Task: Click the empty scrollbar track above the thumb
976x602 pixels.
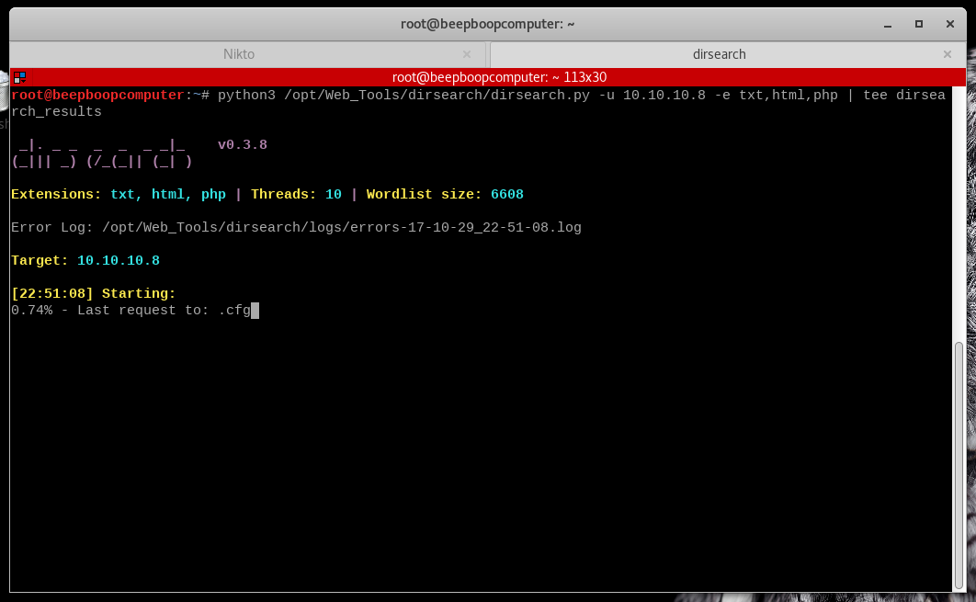Action: tap(959, 211)
